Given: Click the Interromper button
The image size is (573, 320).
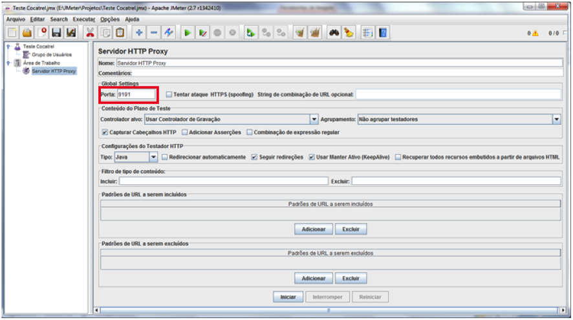Looking at the screenshot, I should coord(327,297).
